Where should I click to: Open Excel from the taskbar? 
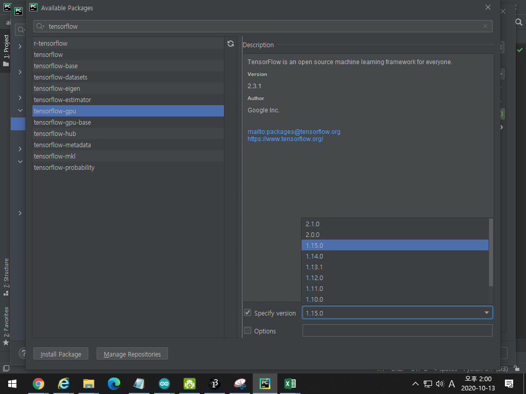coord(290,384)
